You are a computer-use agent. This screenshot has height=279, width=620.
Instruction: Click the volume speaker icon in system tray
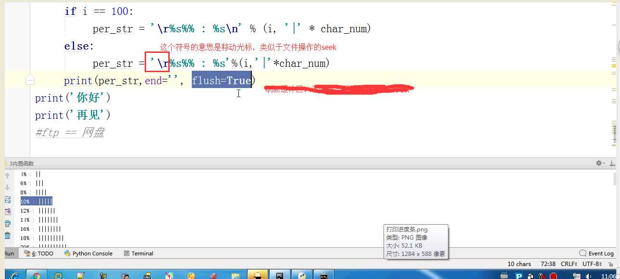coord(589,276)
